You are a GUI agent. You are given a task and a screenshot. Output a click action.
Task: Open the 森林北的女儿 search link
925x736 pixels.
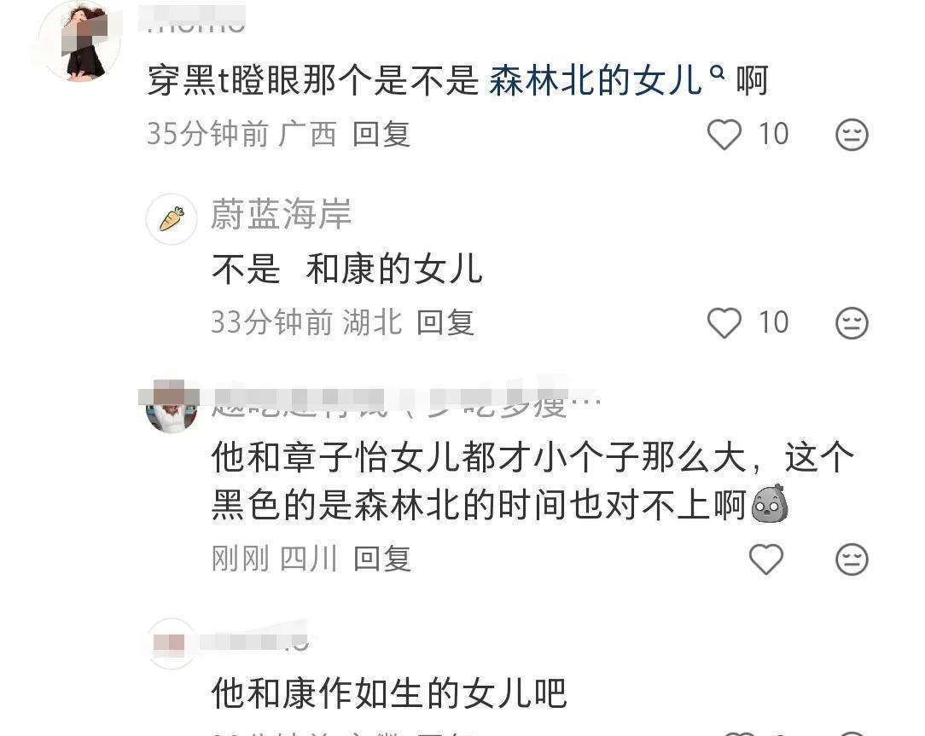click(596, 81)
